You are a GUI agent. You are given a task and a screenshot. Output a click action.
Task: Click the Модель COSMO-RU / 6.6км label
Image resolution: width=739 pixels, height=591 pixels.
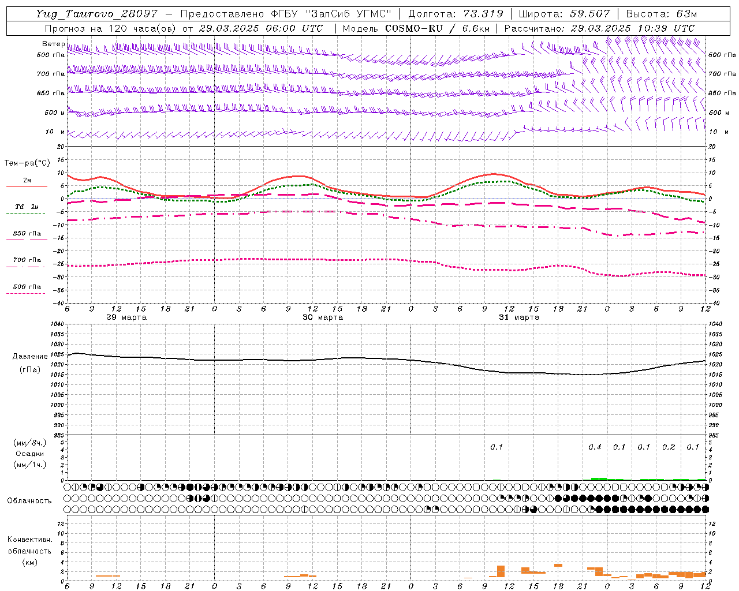click(416, 28)
